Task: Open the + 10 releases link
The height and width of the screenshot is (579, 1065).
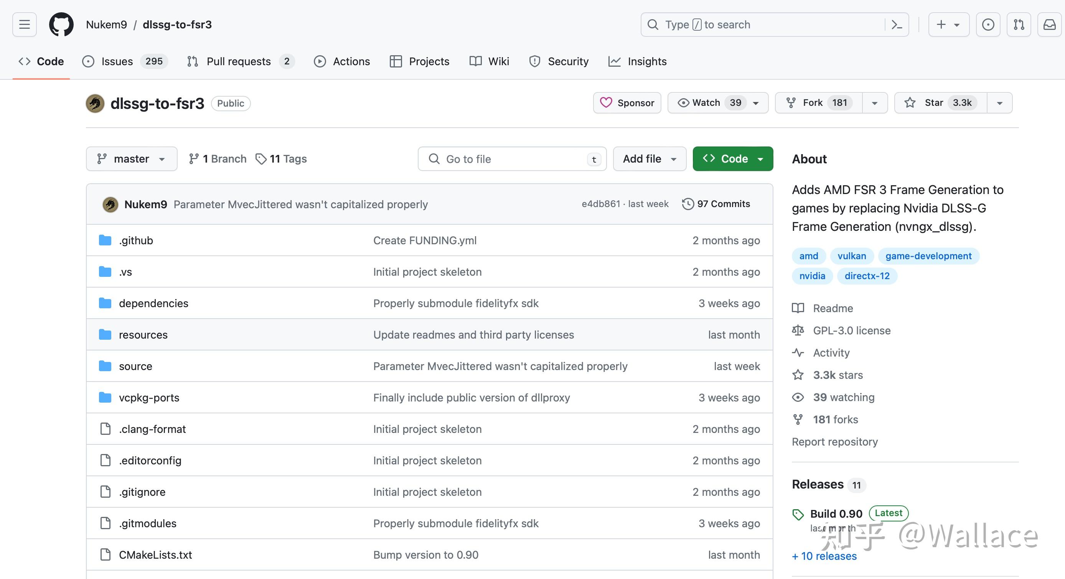Action: [x=824, y=556]
